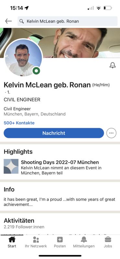This screenshot has width=120, height=259.
Task: Tap the battery icon in the status bar
Action: coord(108,8)
